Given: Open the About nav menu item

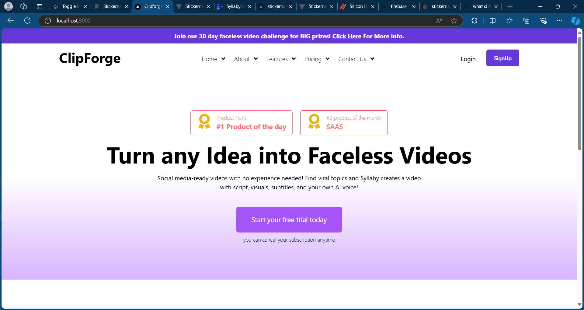Looking at the screenshot, I should click(242, 59).
